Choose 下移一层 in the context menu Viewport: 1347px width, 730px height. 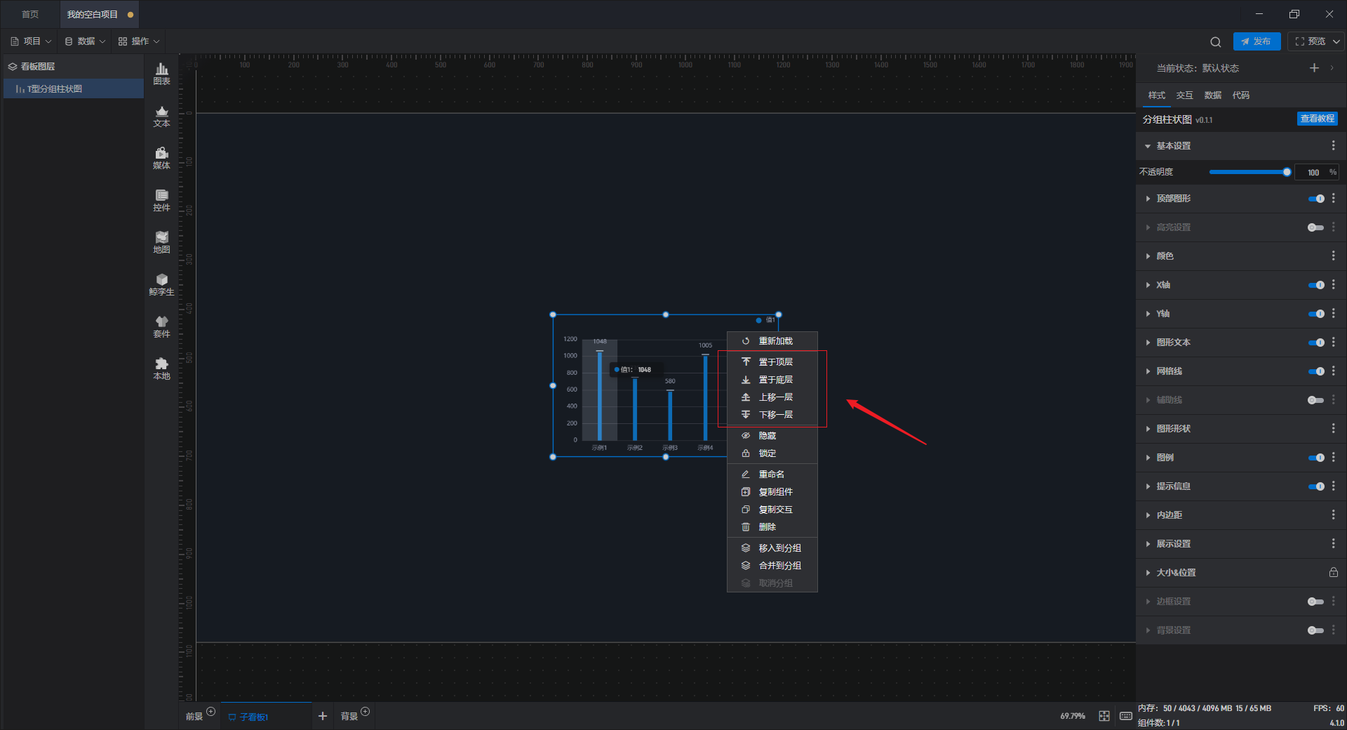772,415
